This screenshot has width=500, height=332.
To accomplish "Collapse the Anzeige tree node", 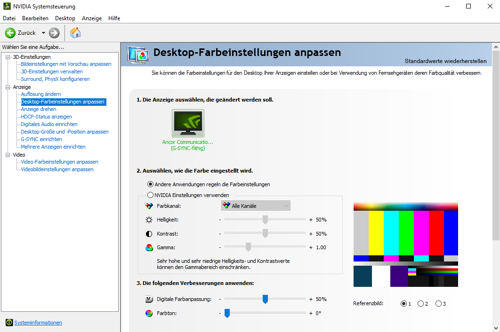I will (x=8, y=87).
